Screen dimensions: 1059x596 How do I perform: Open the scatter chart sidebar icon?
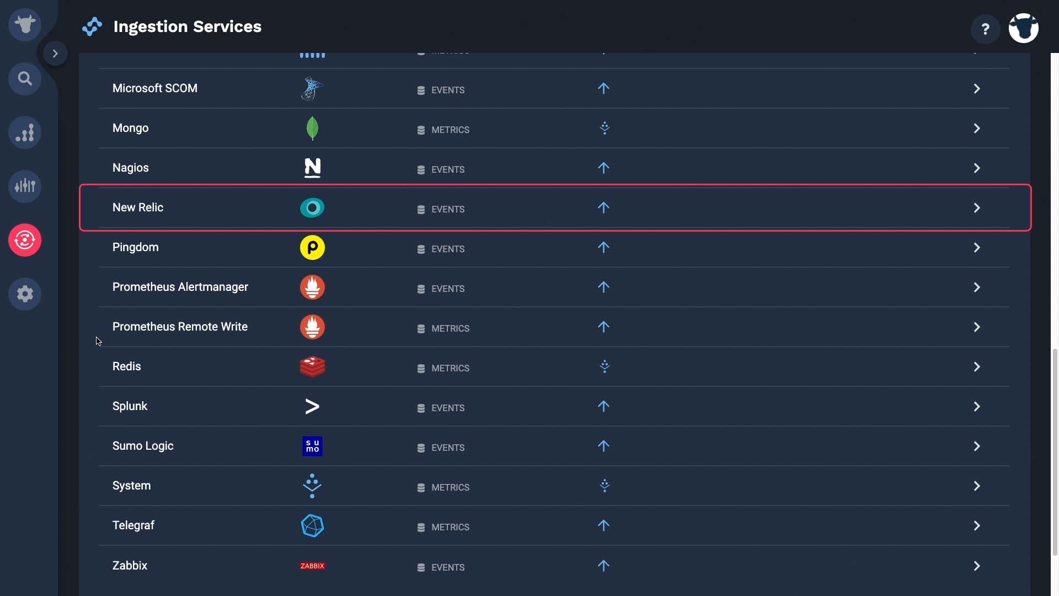click(x=25, y=132)
